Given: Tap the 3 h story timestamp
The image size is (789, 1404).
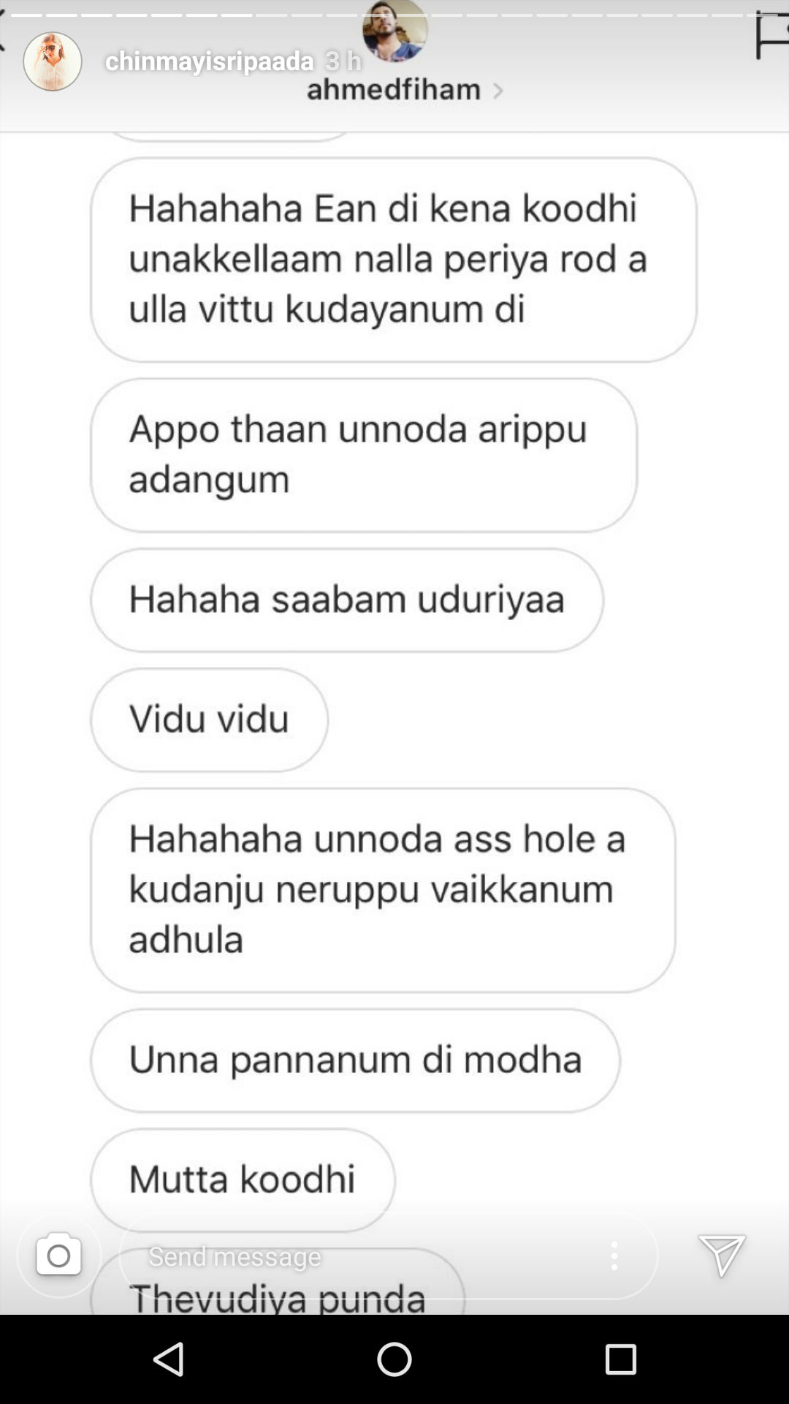Looking at the screenshot, I should coord(343,61).
